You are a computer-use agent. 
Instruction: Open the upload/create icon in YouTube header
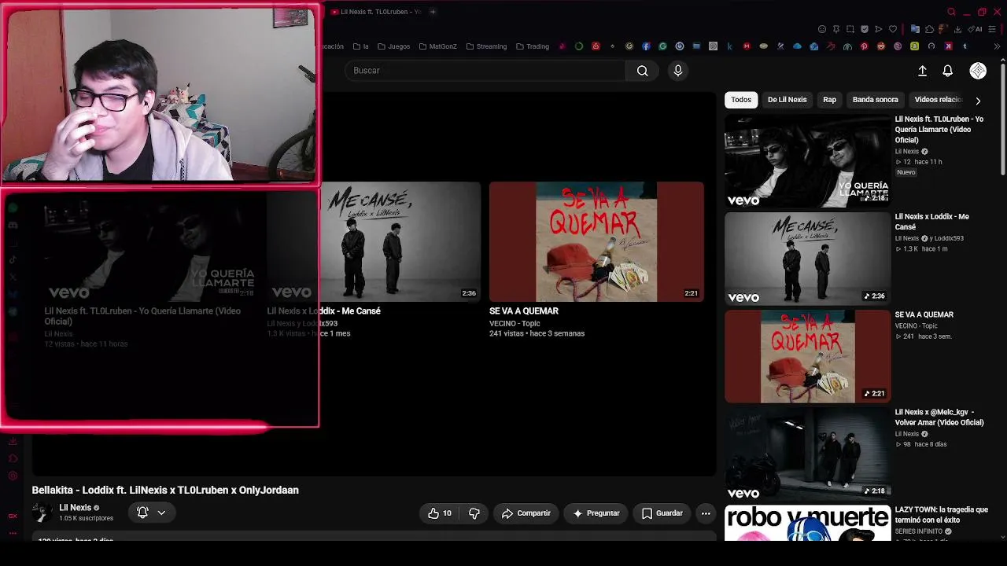pos(922,71)
